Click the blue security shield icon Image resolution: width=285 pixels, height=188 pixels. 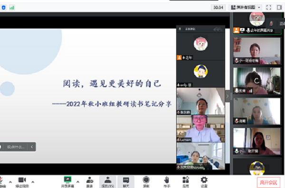pos(4,8)
